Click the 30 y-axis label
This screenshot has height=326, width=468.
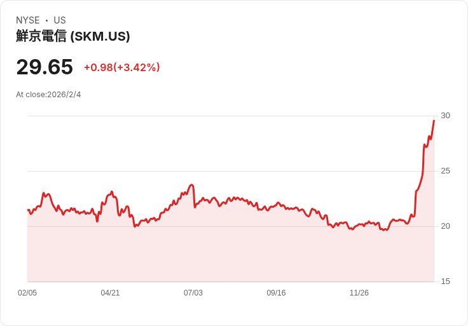point(445,116)
